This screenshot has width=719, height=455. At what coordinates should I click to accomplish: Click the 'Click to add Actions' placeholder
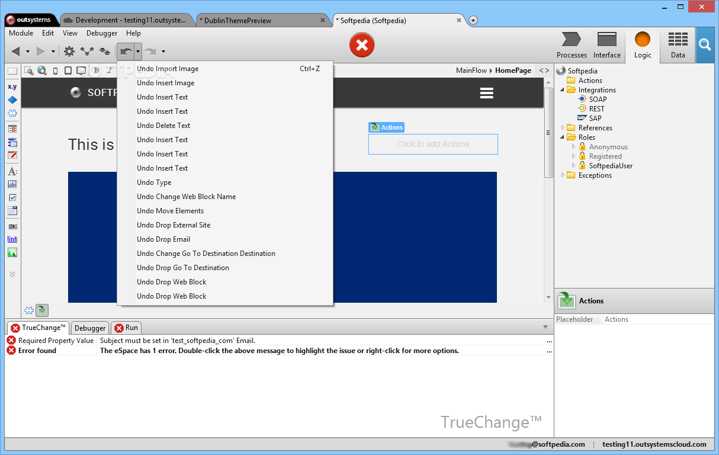(433, 144)
